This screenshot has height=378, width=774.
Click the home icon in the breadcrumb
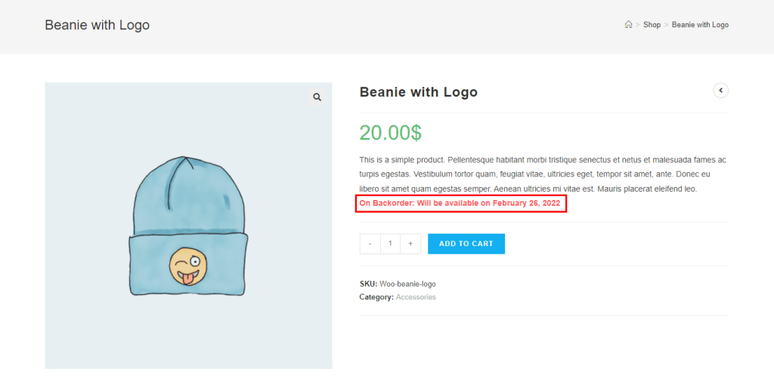pyautogui.click(x=628, y=25)
